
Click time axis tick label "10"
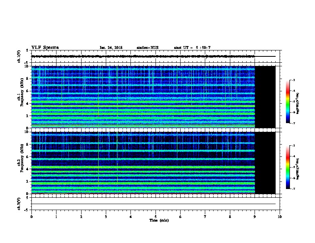[280, 217]
